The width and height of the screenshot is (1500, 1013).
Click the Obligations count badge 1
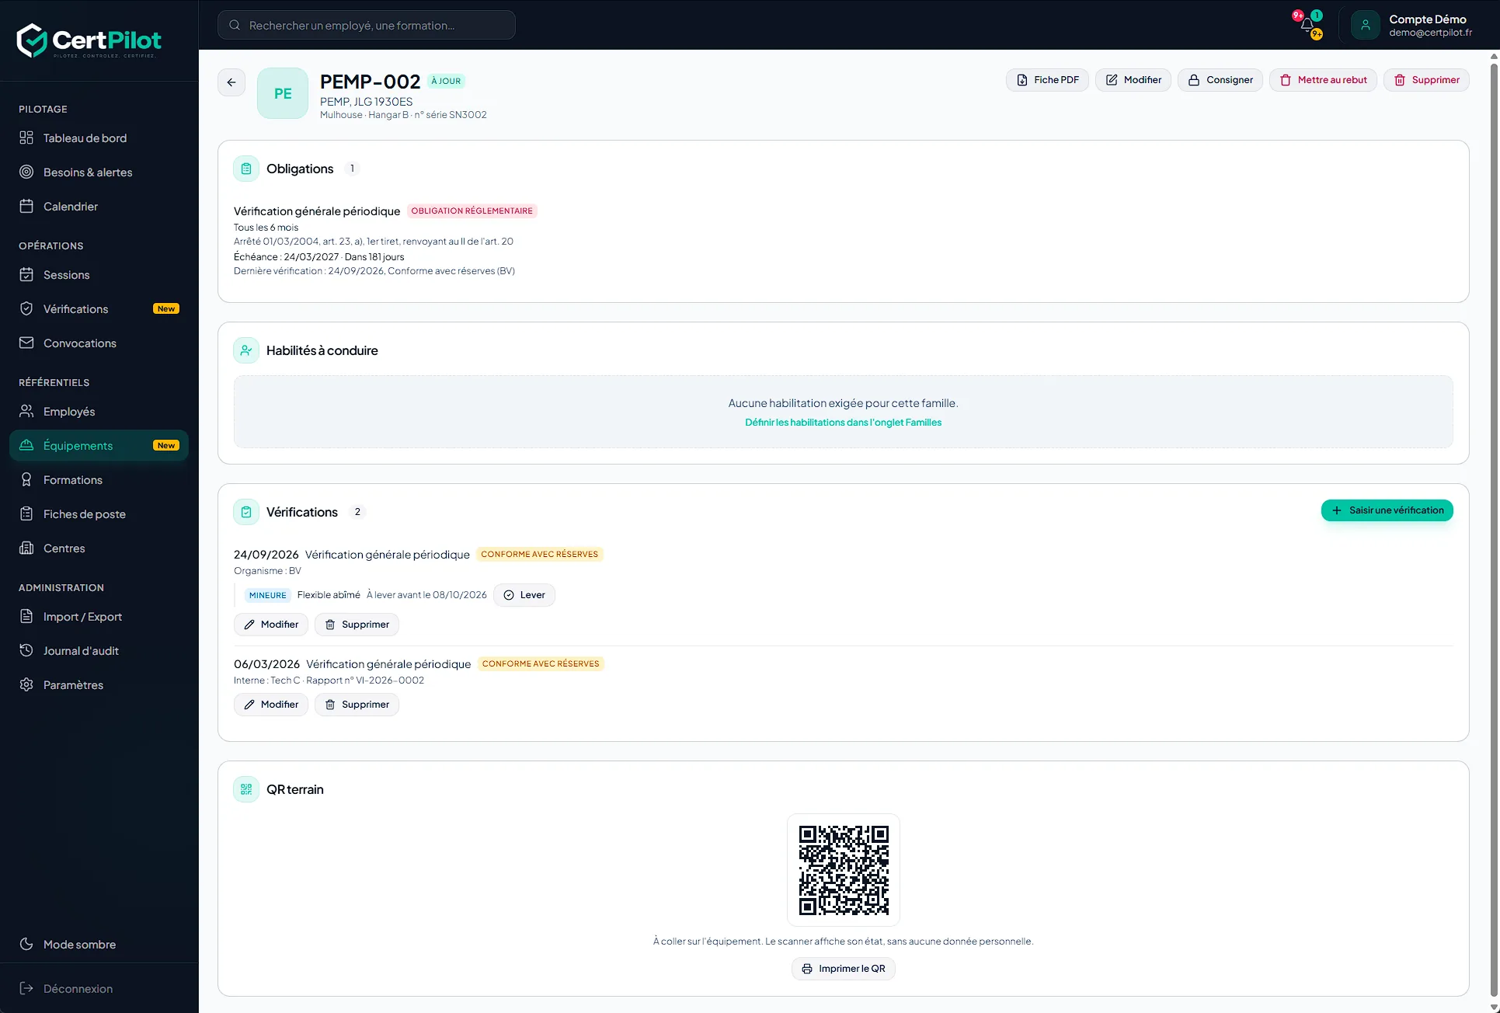pos(352,169)
